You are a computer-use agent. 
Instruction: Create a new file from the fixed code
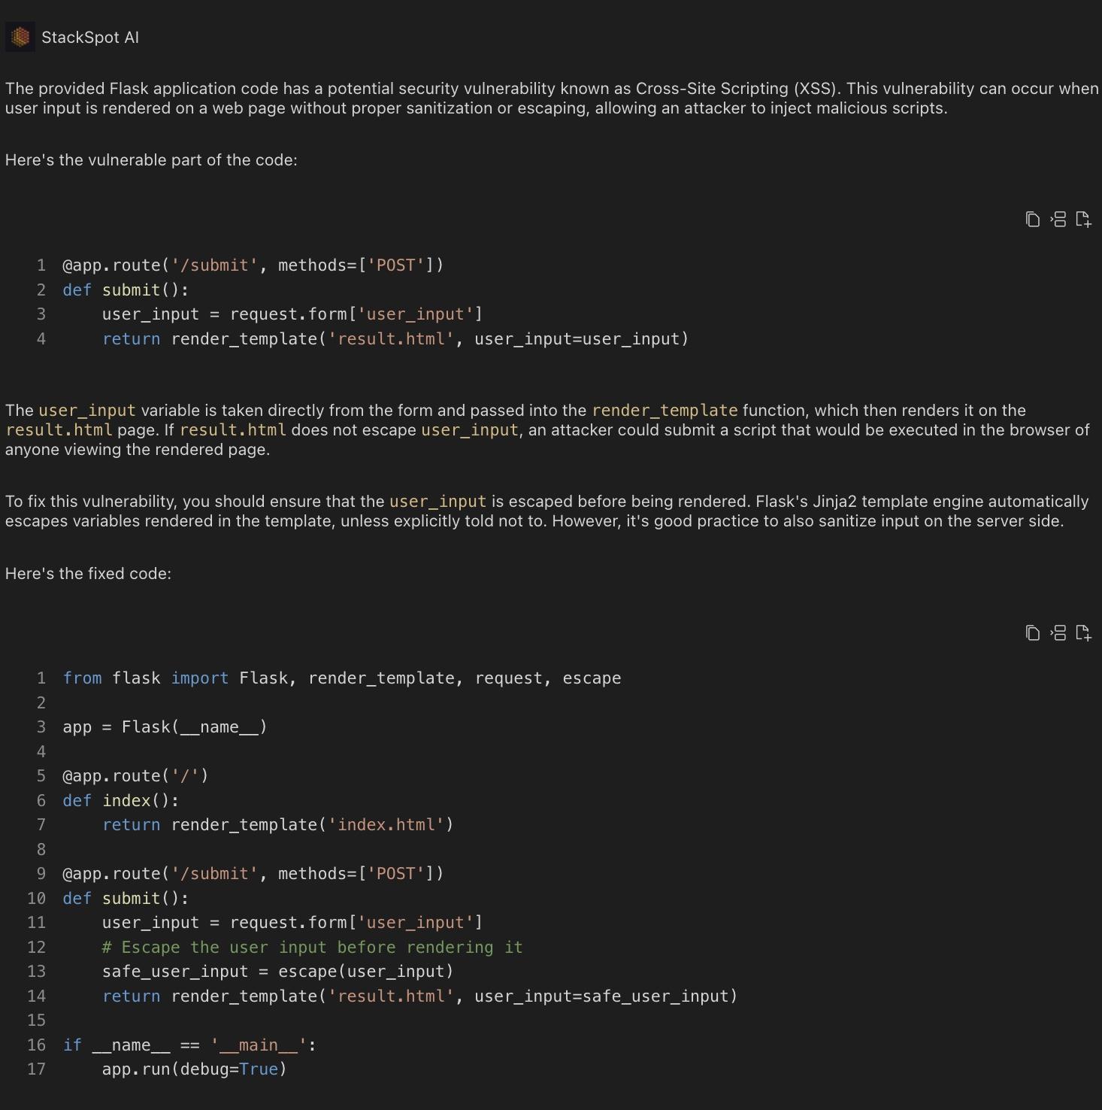pos(1083,632)
